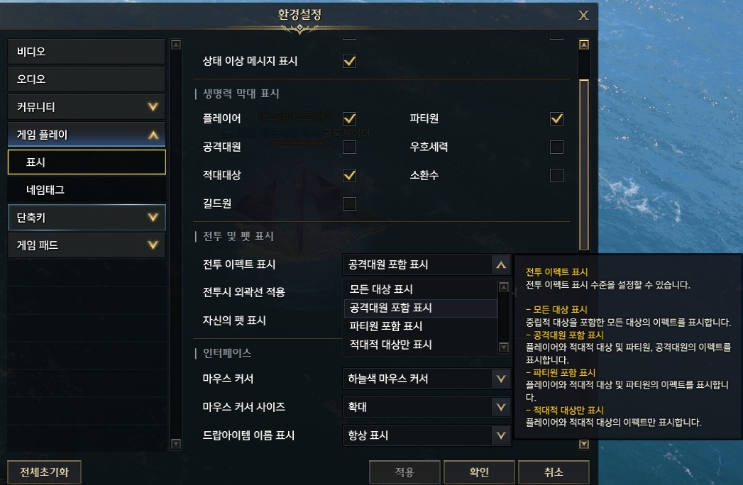
Task: Toggle the 상태 이상 메시지 표시 checkbox
Action: tap(349, 61)
